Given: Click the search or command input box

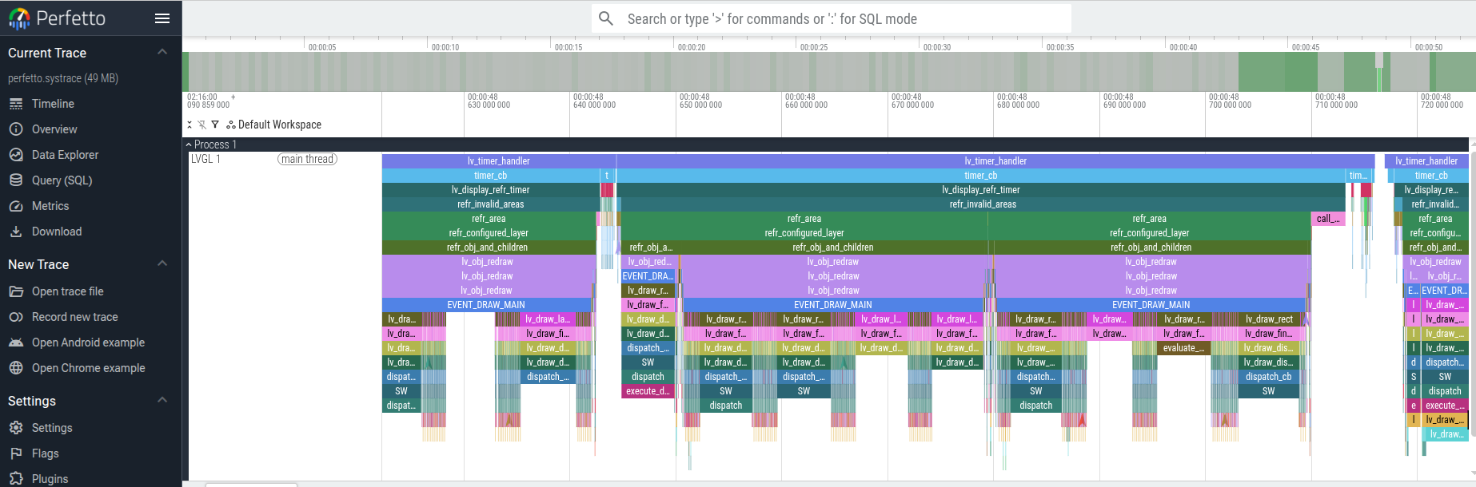Looking at the screenshot, I should 832,18.
